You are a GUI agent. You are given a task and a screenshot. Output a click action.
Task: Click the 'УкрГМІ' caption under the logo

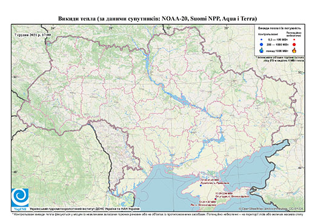coord(20,209)
